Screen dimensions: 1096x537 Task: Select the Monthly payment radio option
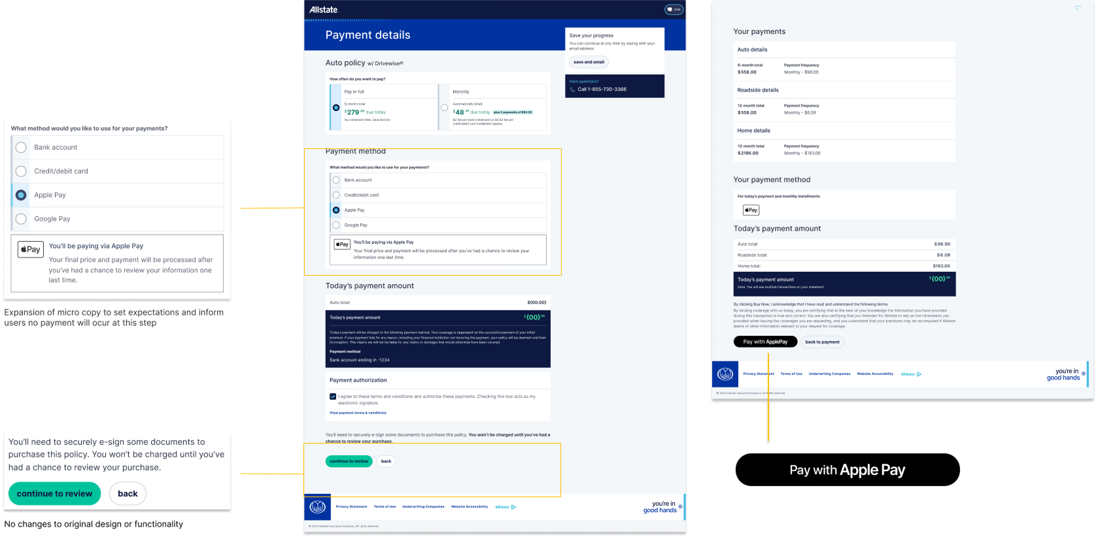pyautogui.click(x=445, y=108)
